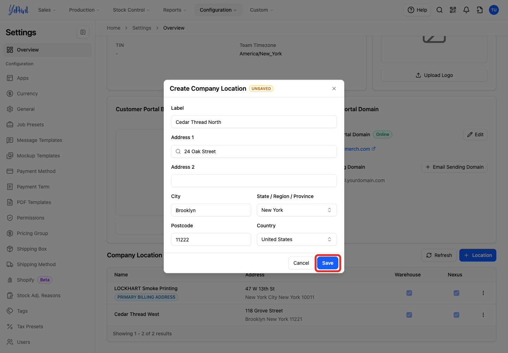
Task: Toggle Nexus checkbox for Cedar Thread West
Action: click(456, 315)
